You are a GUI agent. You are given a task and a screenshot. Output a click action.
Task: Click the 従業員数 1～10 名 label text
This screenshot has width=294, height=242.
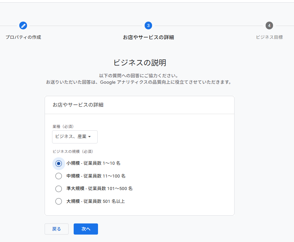pos(102,163)
